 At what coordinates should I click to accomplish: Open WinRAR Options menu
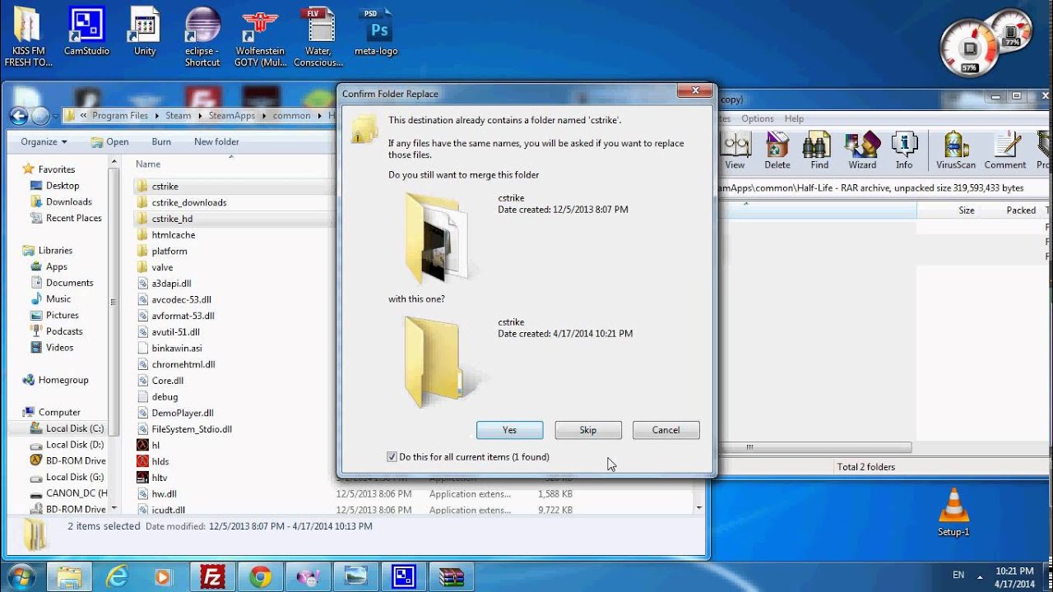pyautogui.click(x=757, y=118)
